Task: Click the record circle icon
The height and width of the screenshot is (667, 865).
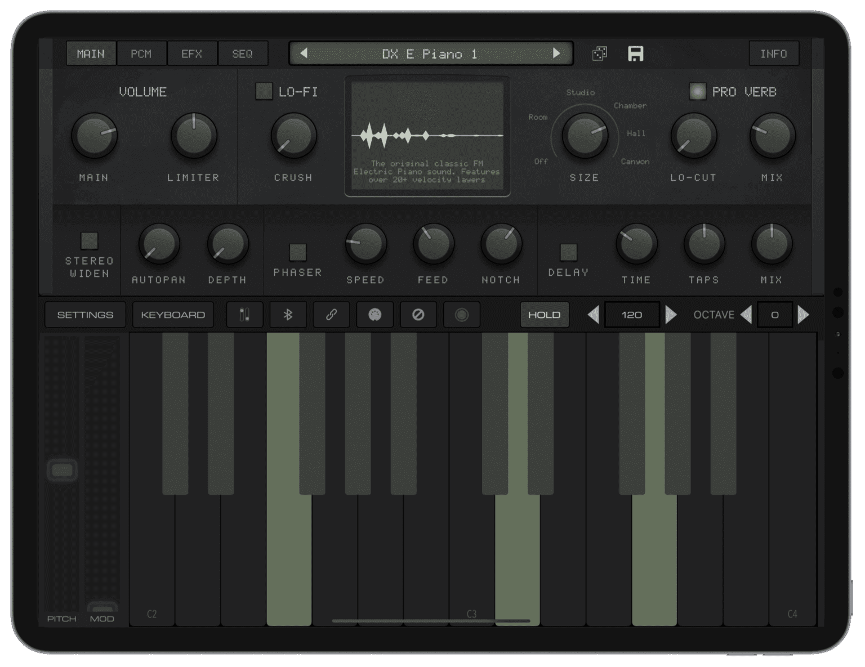Action: 461,315
